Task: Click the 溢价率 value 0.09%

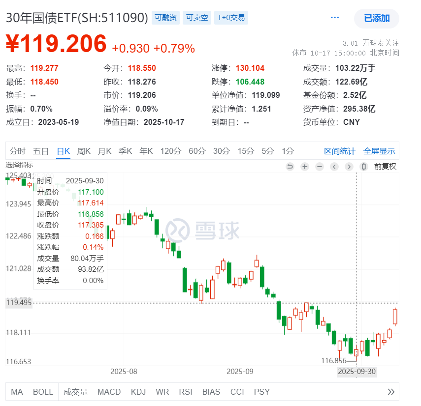Action: 147,109
